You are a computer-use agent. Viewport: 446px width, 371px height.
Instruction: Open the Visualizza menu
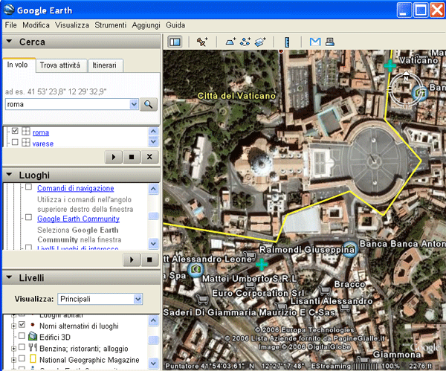(x=72, y=25)
